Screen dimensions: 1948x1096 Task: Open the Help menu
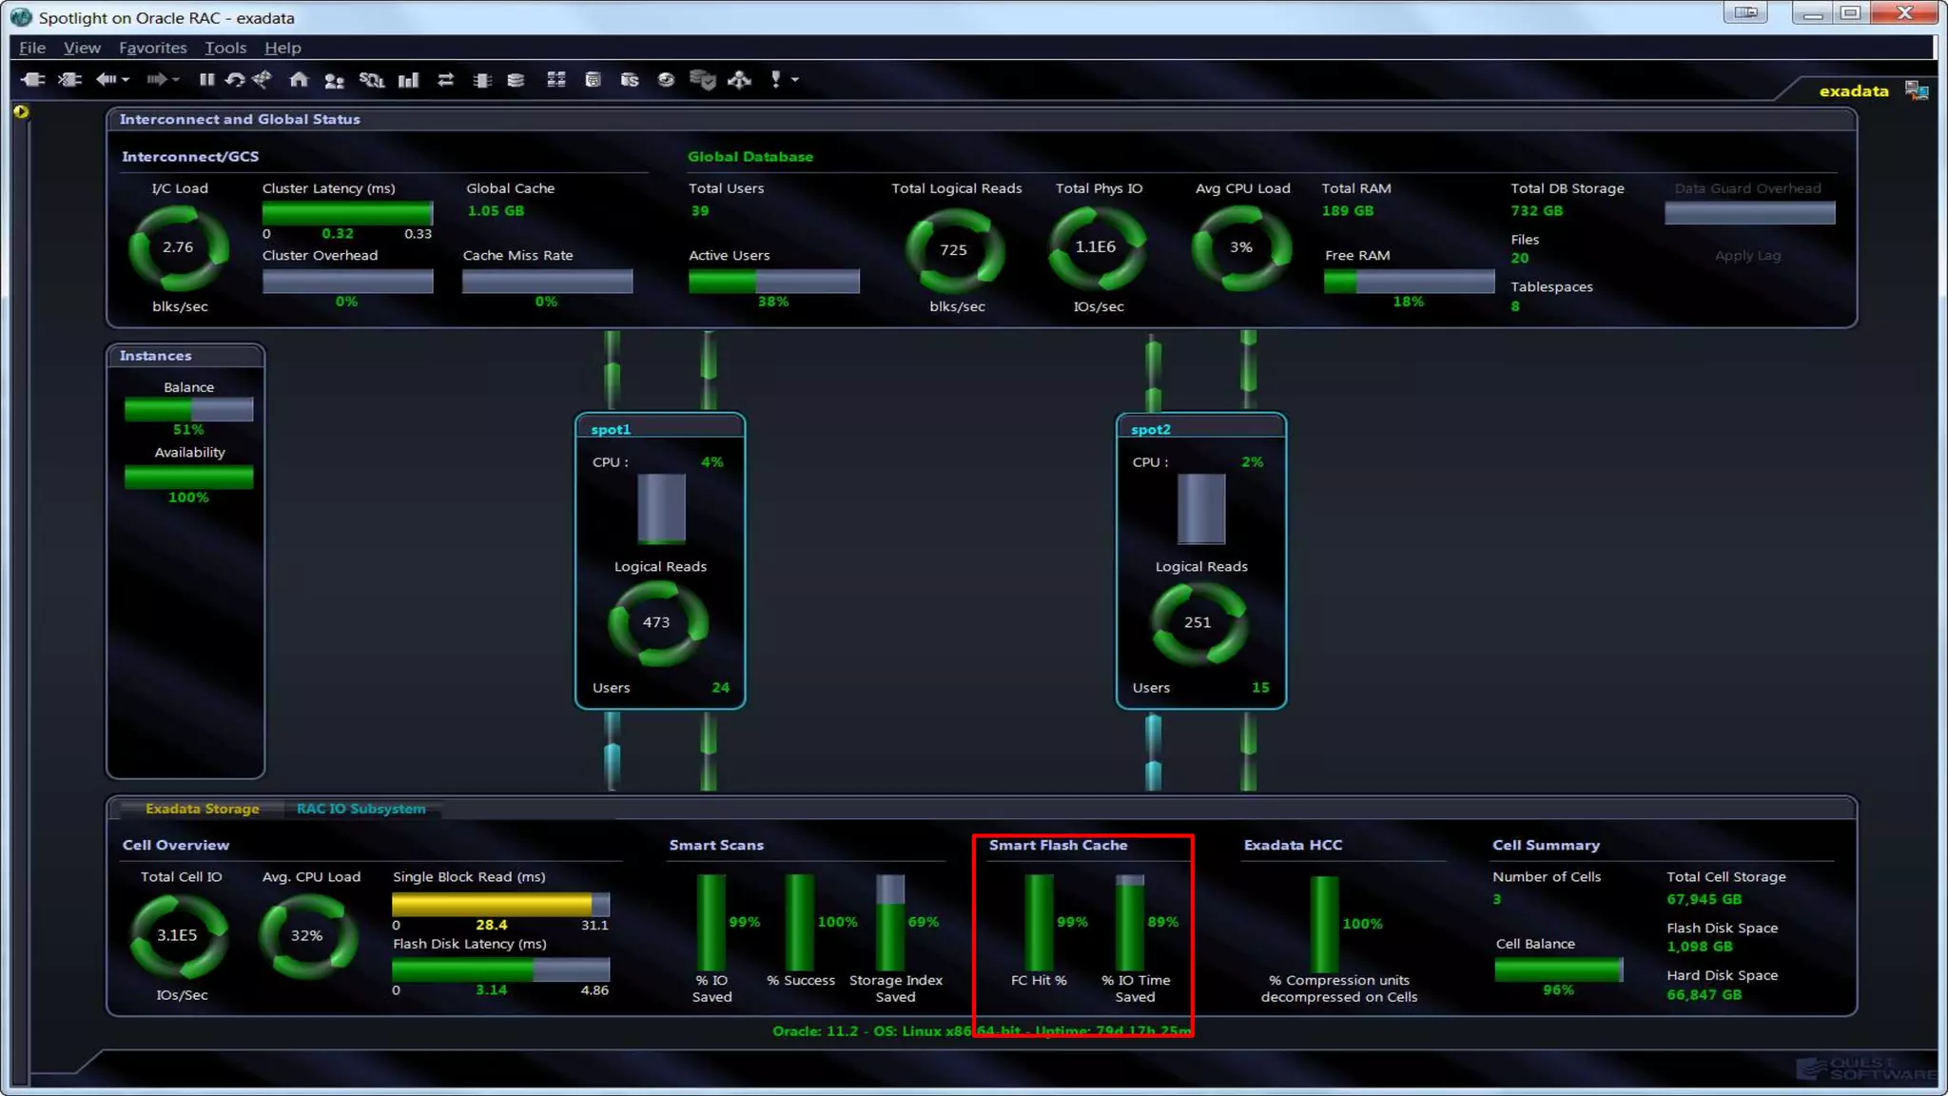[282, 48]
